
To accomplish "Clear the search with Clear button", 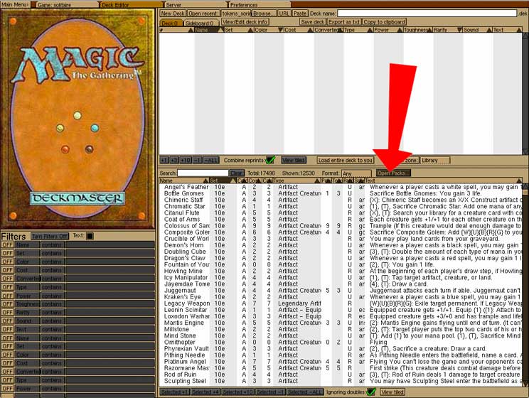I will (x=236, y=173).
